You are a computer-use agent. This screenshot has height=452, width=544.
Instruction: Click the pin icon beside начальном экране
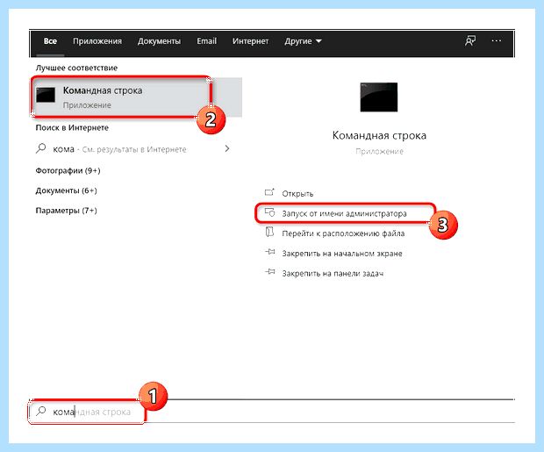pos(270,252)
